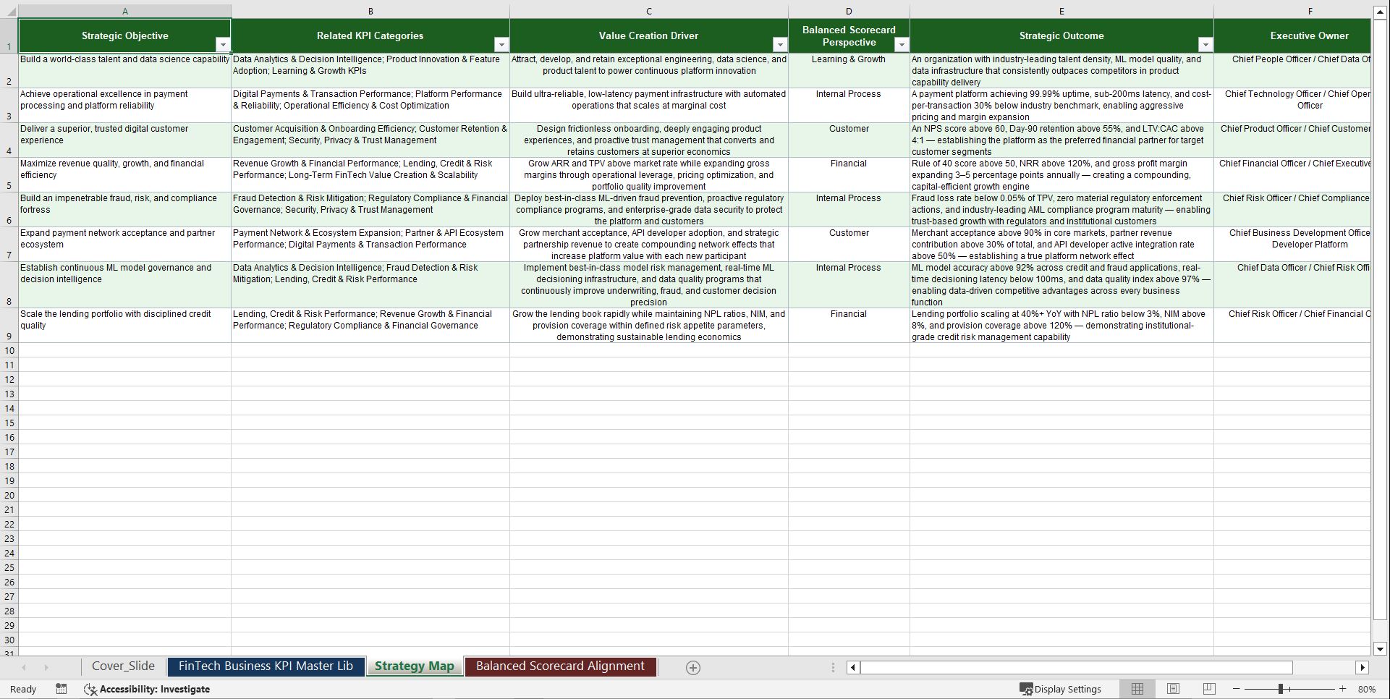The image size is (1390, 699).
Task: Switch to Normal view icon
Action: coord(1137,689)
